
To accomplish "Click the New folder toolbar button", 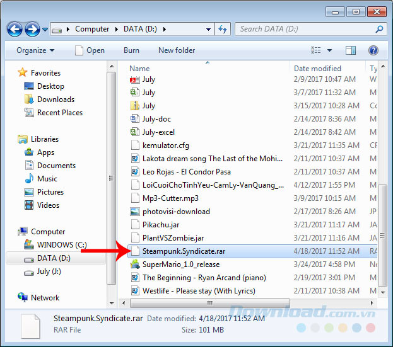I will 177,50.
